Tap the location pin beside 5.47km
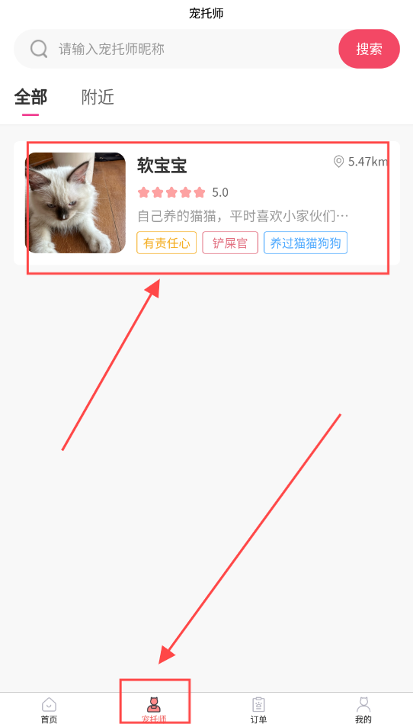The width and height of the screenshot is (413, 724). [x=339, y=162]
